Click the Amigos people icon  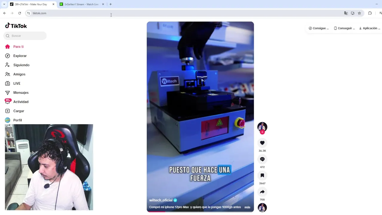[x=7, y=74]
